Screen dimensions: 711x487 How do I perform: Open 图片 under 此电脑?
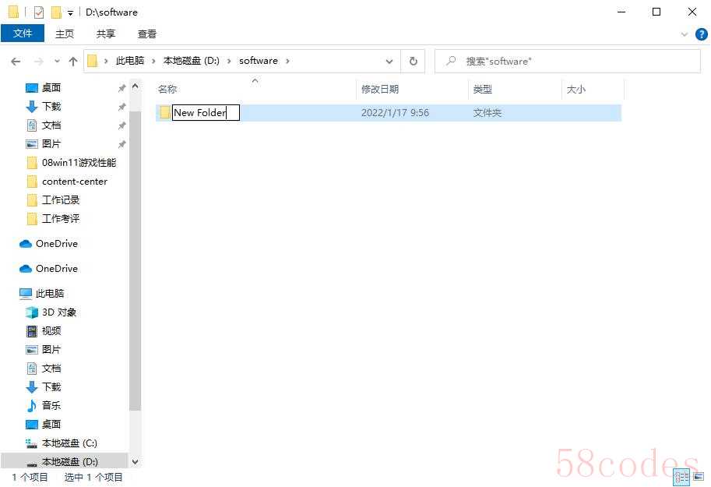coord(51,350)
